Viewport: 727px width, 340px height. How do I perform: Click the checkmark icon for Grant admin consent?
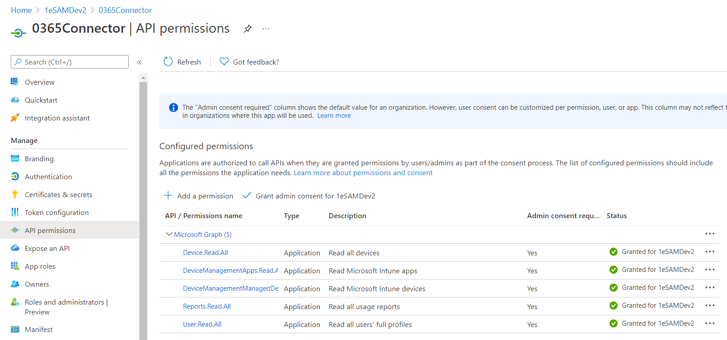pos(246,195)
